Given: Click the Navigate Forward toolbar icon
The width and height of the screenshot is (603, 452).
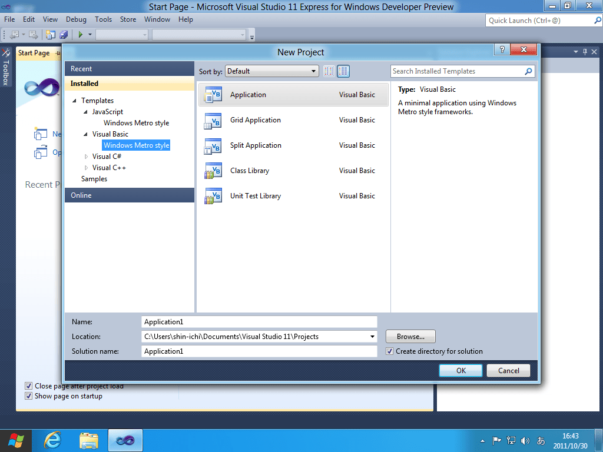Looking at the screenshot, I should pos(34,35).
